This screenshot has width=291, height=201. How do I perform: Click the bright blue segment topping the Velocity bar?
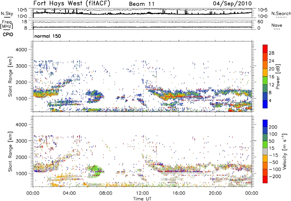click(265, 123)
